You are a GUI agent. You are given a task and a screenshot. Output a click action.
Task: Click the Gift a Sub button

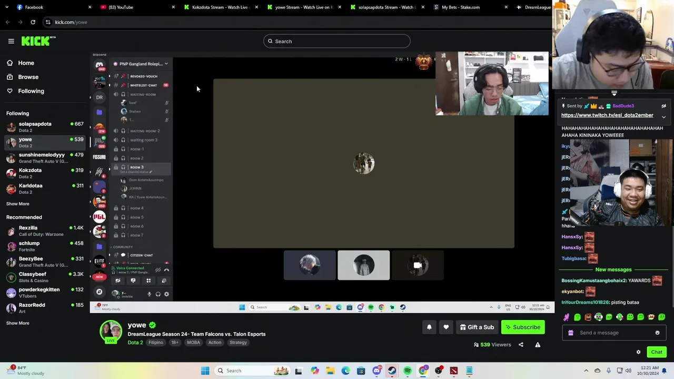click(477, 327)
